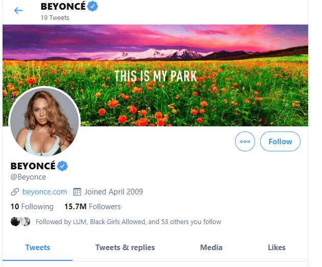
Task: View the 10 Following list
Action: [32, 207]
